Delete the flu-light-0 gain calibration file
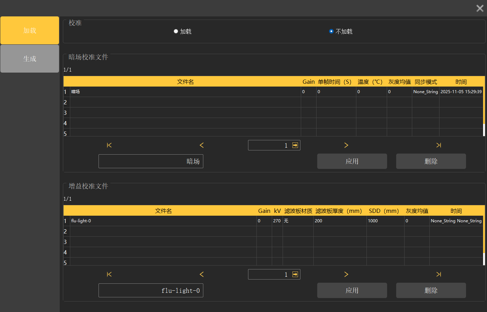 pyautogui.click(x=431, y=290)
